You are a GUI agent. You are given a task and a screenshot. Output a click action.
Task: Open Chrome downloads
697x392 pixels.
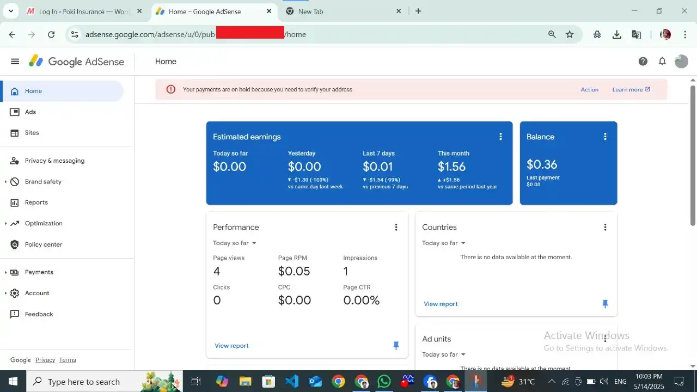(617, 34)
